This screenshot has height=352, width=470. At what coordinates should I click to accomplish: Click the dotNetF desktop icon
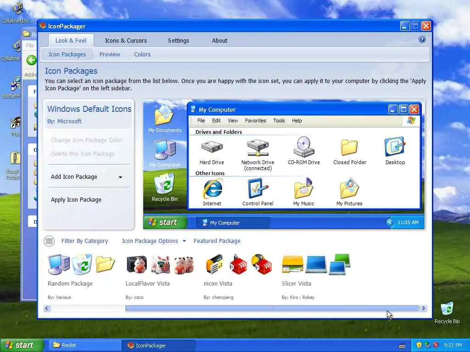[x=15, y=84]
